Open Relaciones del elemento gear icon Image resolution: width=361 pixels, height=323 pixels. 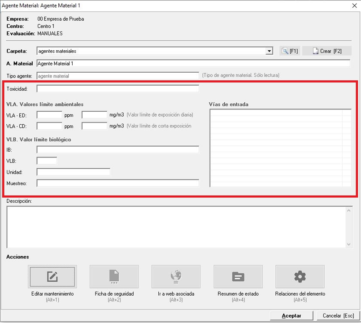[300, 276]
